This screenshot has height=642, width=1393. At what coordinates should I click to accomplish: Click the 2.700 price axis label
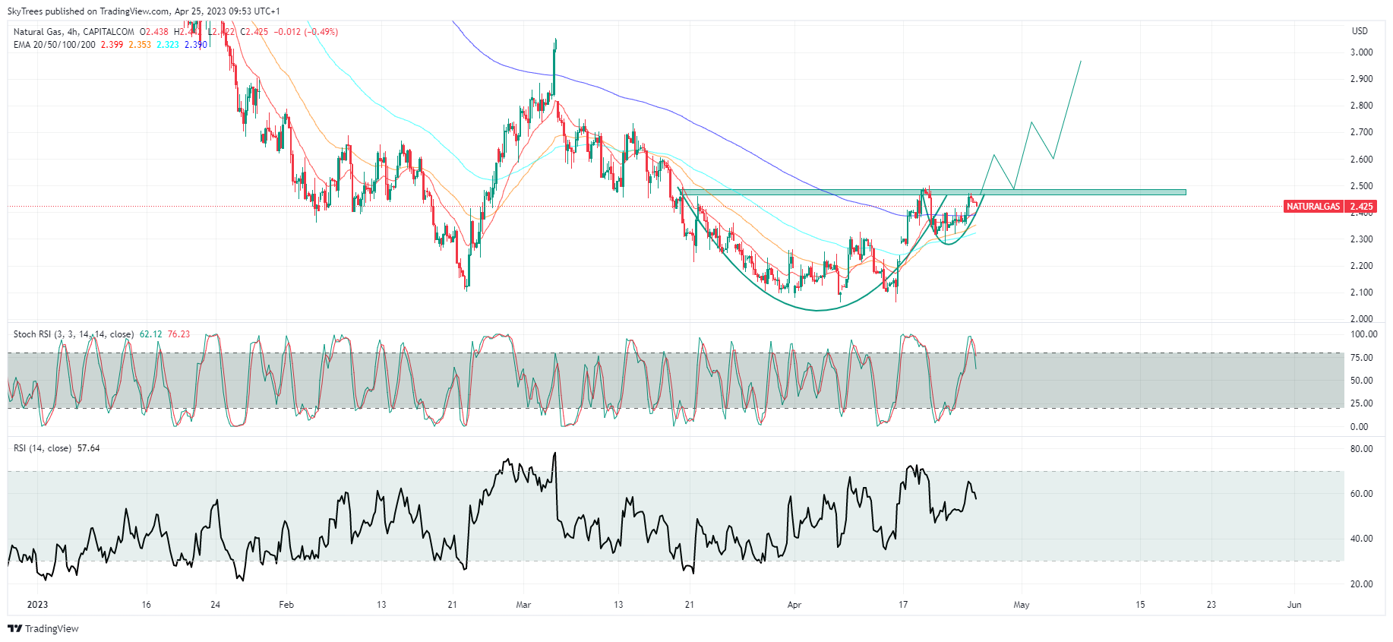click(1361, 132)
